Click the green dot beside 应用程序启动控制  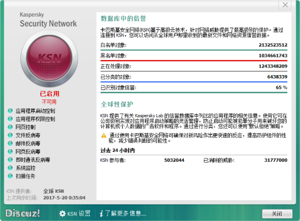click(10, 111)
